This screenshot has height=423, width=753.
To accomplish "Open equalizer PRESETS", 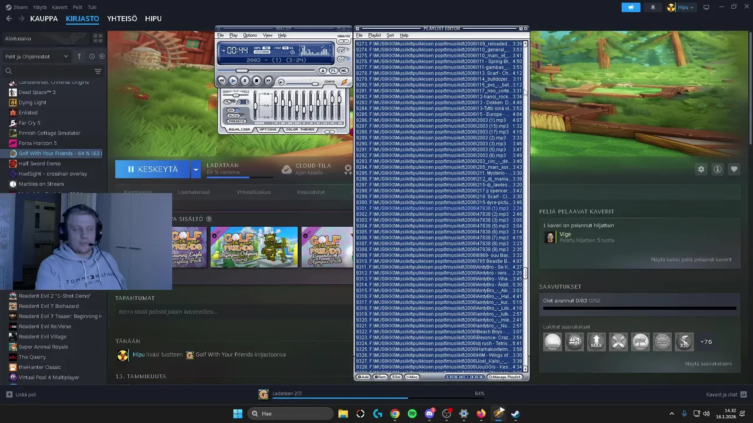I will 236,121.
